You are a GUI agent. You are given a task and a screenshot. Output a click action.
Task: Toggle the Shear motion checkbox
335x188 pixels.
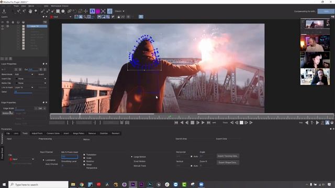click(84, 164)
